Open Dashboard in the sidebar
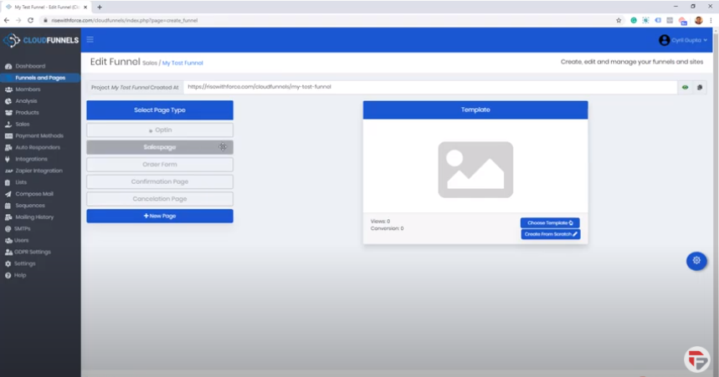This screenshot has height=377, width=719. point(30,66)
